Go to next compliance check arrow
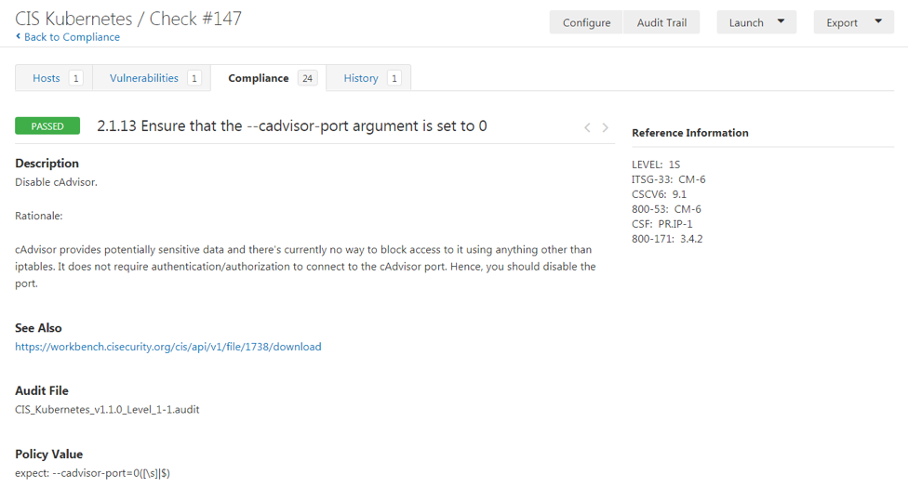 click(x=605, y=127)
